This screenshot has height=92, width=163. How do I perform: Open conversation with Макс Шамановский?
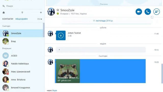tap(21, 72)
